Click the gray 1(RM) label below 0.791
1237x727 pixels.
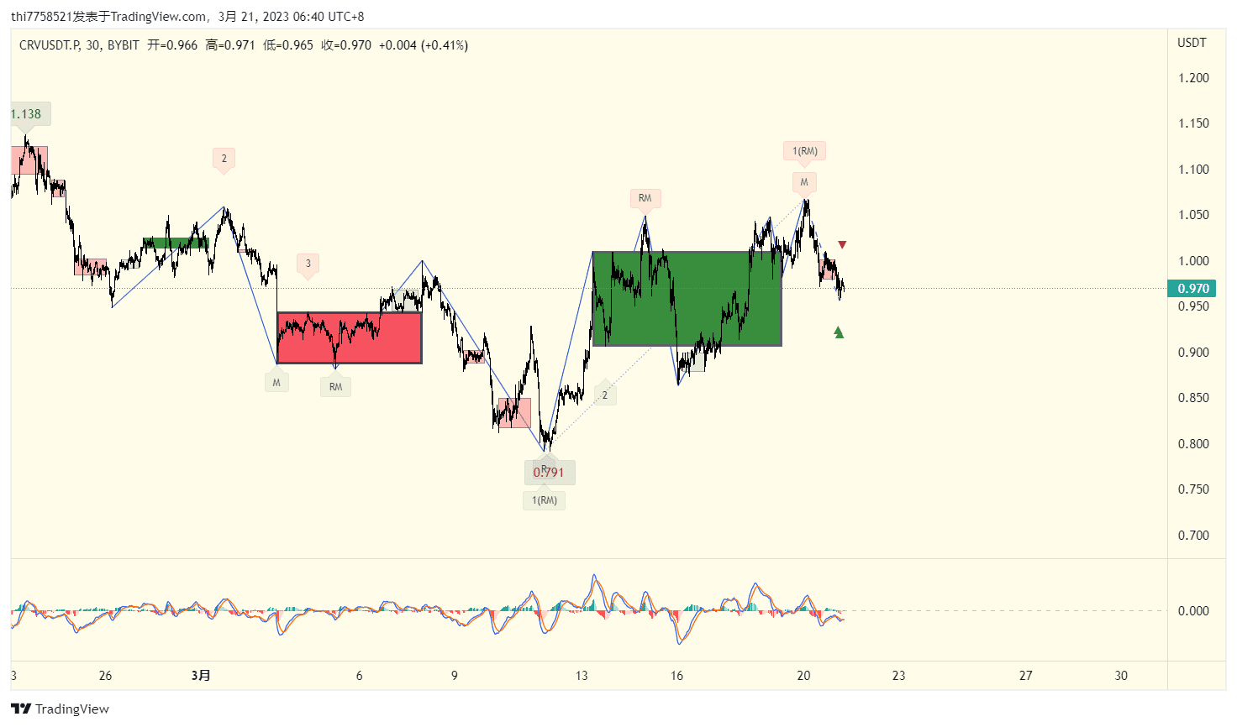tap(545, 500)
